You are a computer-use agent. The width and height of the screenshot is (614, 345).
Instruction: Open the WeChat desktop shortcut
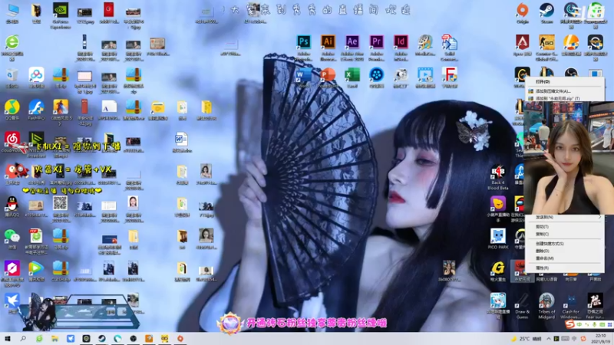pyautogui.click(x=12, y=236)
